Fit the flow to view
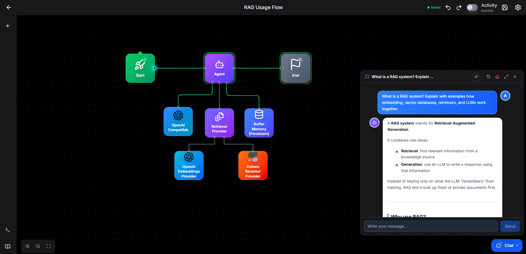This screenshot has width=526, height=254. click(48, 246)
